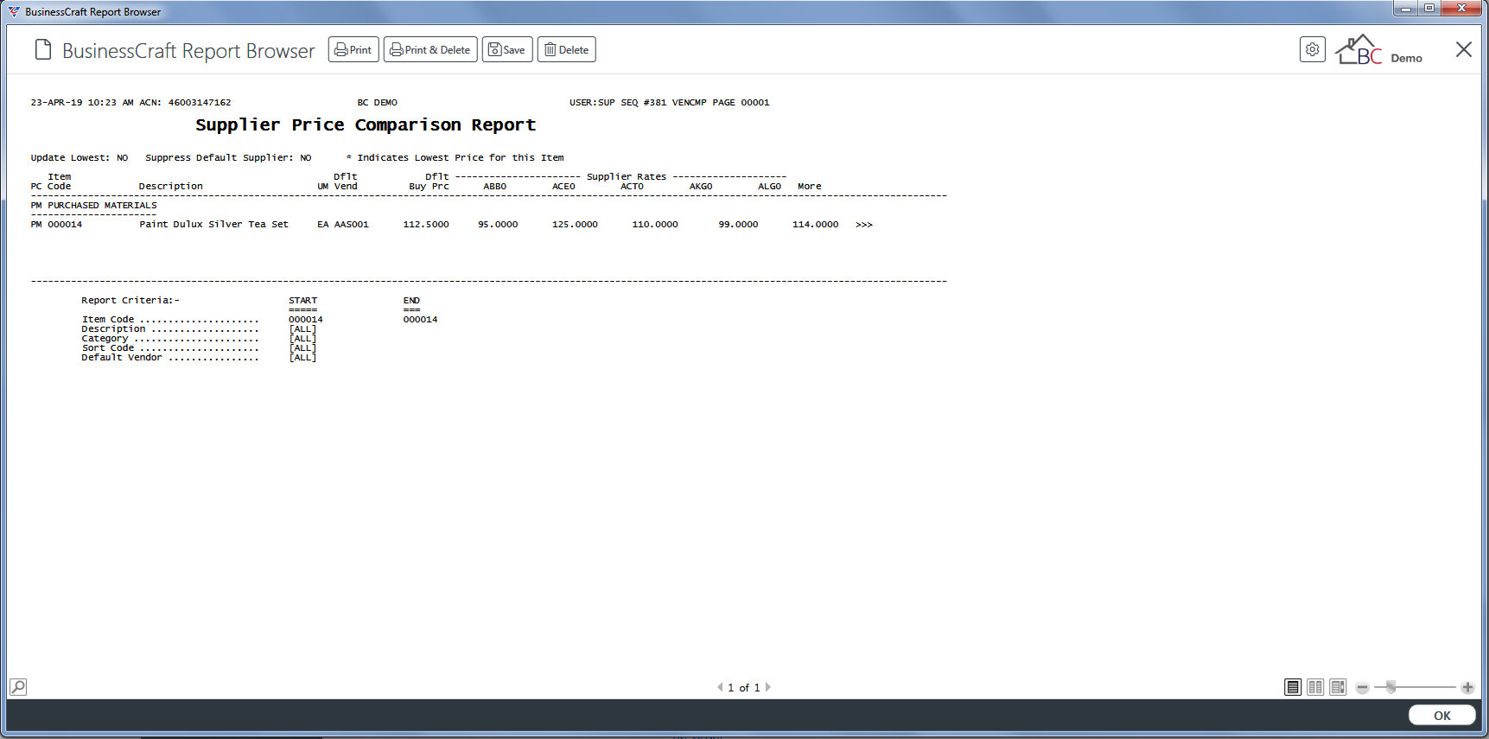The width and height of the screenshot is (1489, 739).
Task: Save the report with the Save button
Action: point(507,50)
